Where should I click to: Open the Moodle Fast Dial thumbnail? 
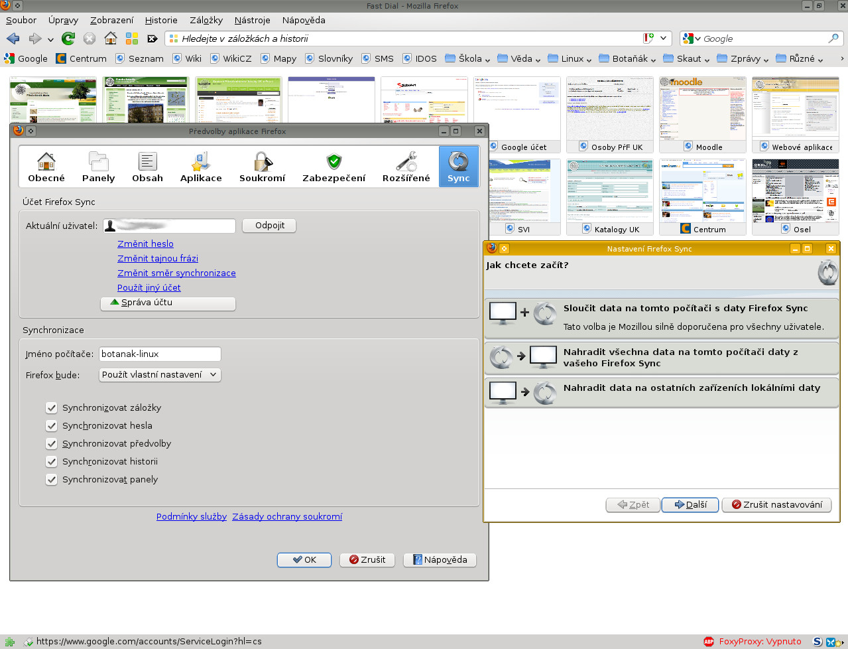[x=703, y=115]
